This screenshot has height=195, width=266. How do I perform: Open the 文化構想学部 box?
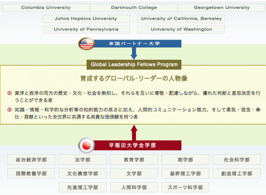(x=82, y=174)
